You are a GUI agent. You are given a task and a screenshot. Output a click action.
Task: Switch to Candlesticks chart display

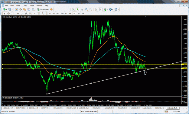point(77,9)
